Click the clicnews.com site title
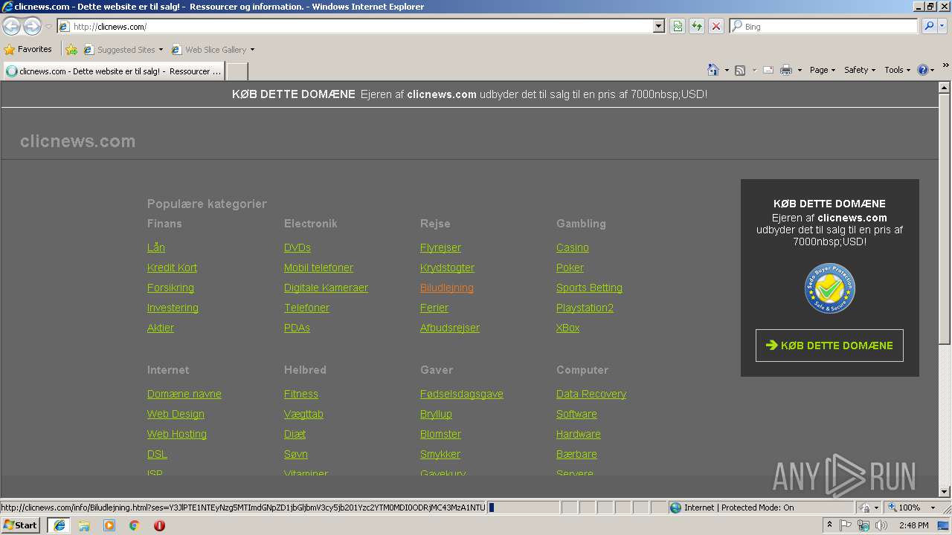The width and height of the screenshot is (952, 535). tap(78, 141)
